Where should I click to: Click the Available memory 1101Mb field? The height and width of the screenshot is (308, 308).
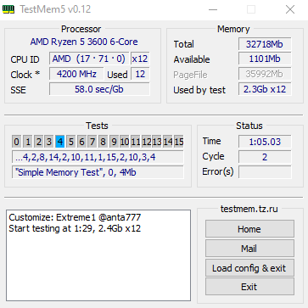[x=265, y=59]
